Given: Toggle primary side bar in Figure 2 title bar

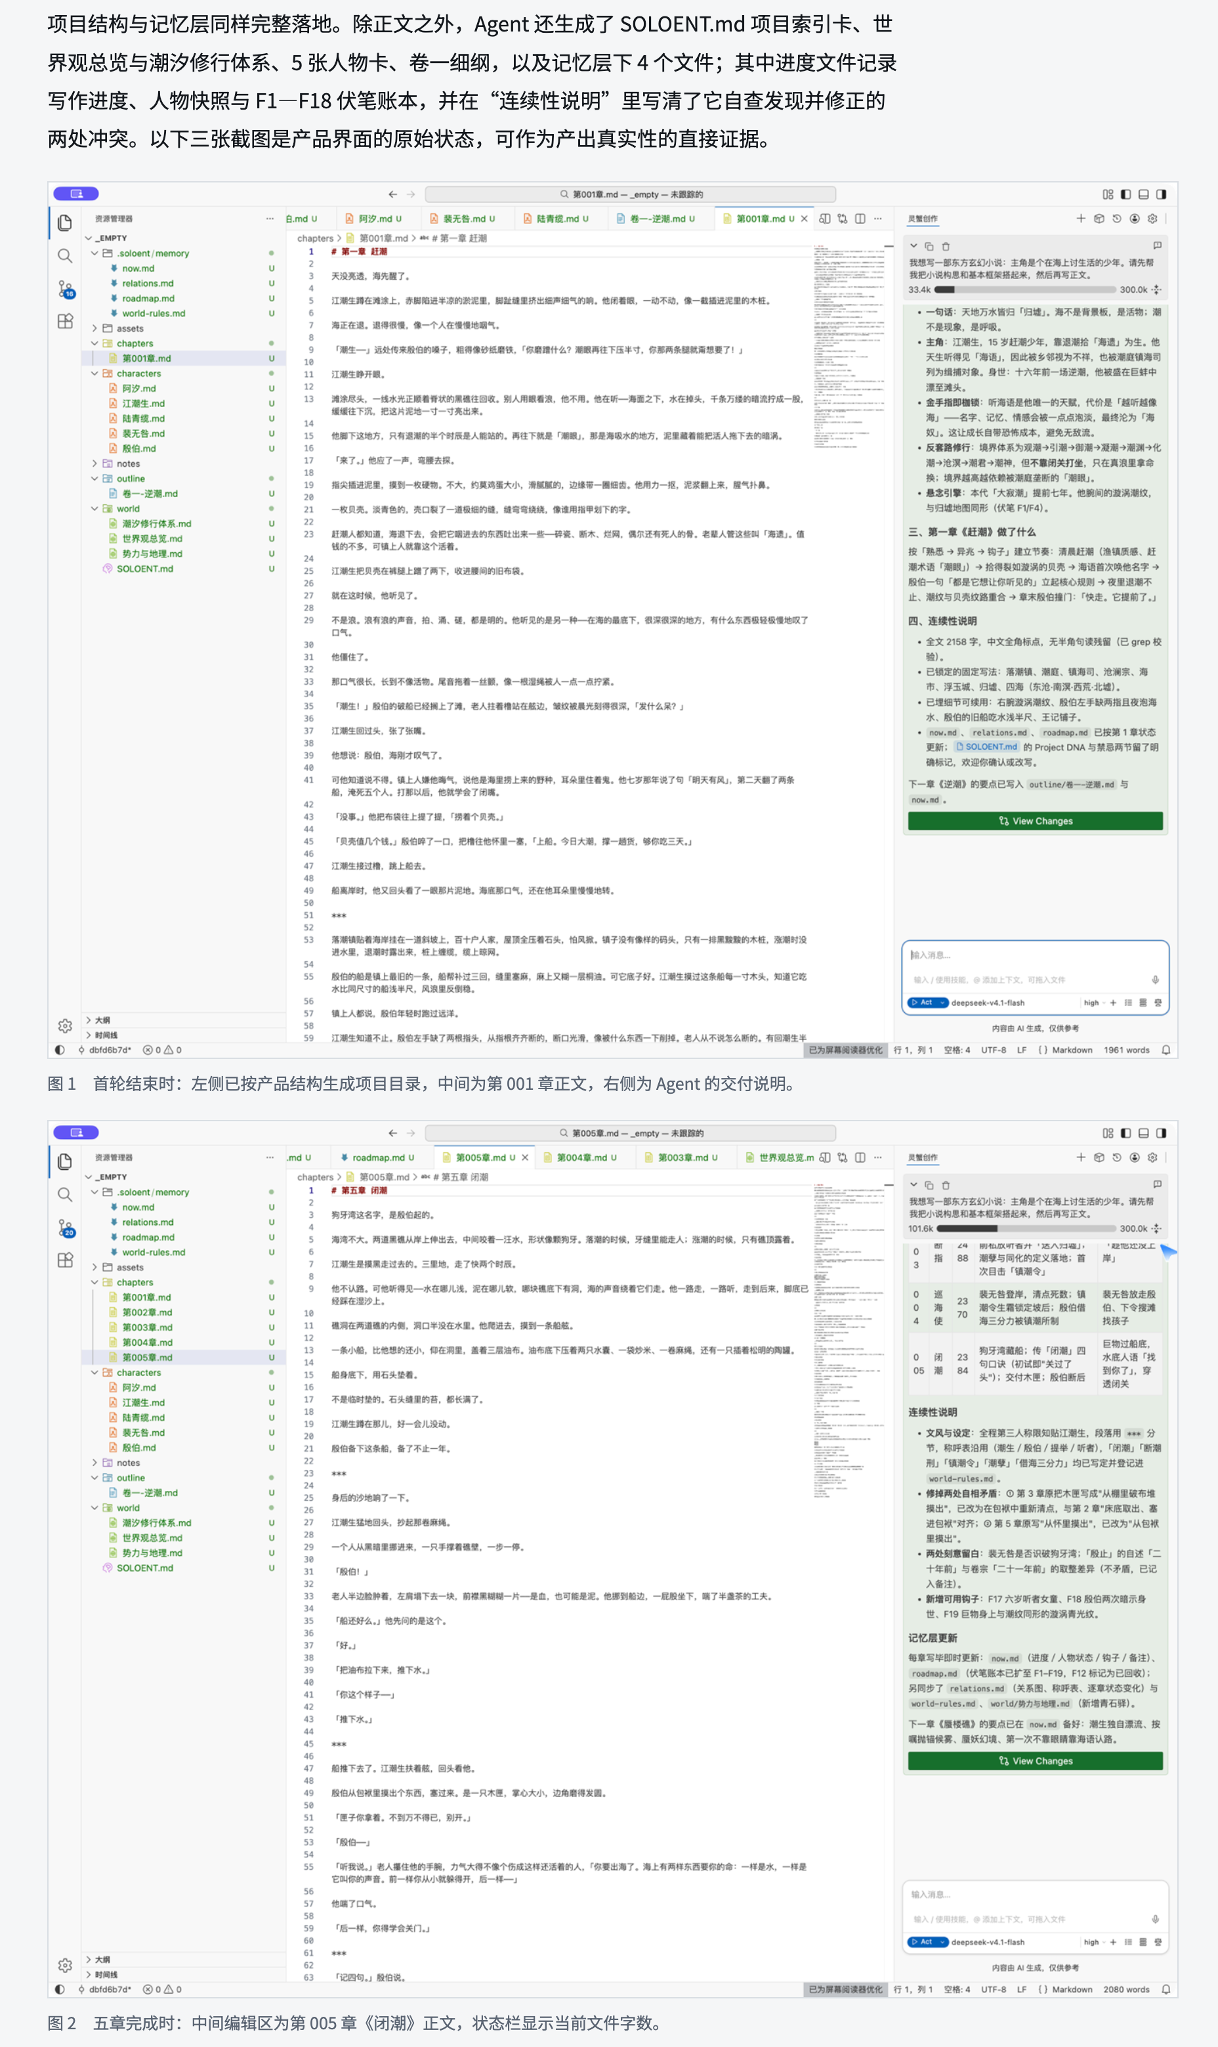Looking at the screenshot, I should click(1125, 1134).
